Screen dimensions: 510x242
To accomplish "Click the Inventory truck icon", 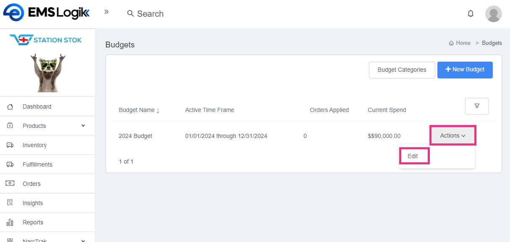I will pos(10,145).
